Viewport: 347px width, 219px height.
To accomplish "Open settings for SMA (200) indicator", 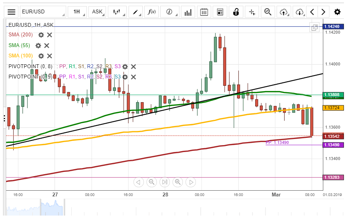I will (41, 35).
